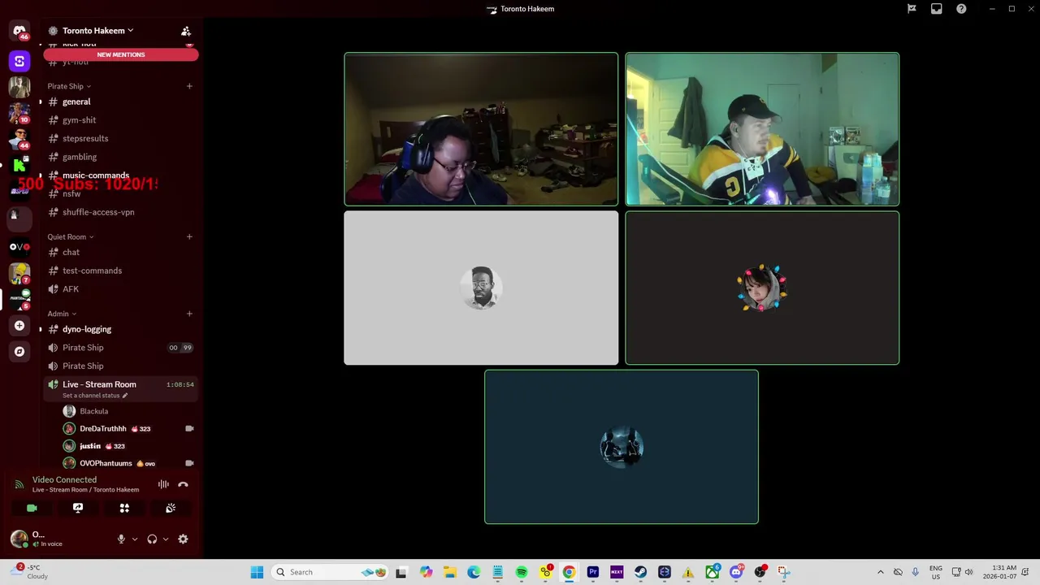Viewport: 1040px width, 585px height.
Task: Focus the dark blue avatar tile
Action: [622, 447]
